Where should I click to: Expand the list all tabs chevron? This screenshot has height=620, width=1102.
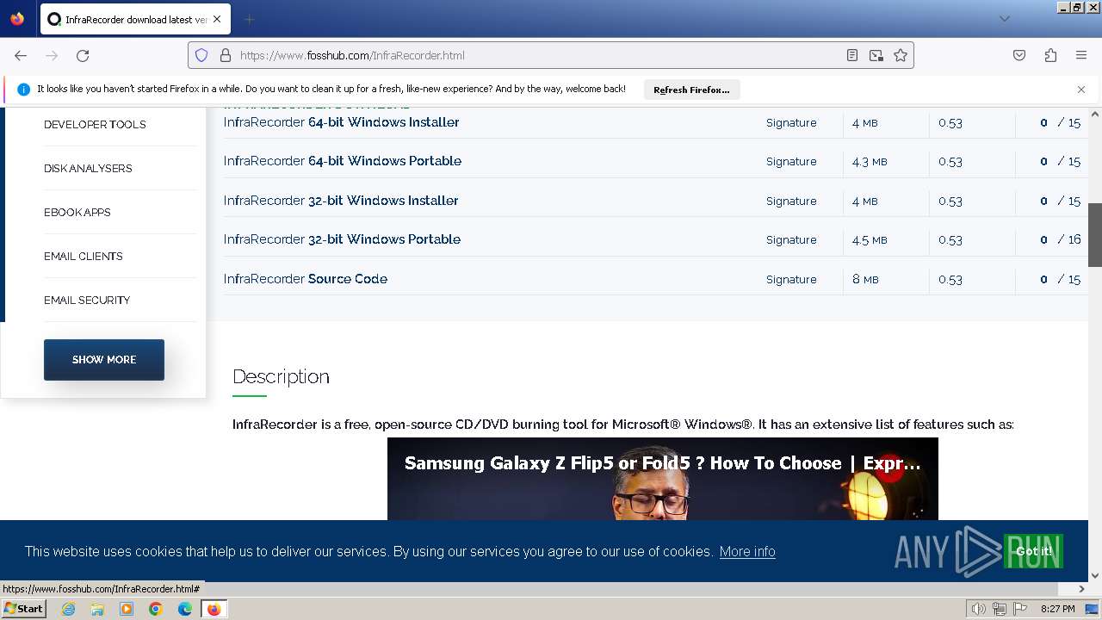(x=1004, y=19)
